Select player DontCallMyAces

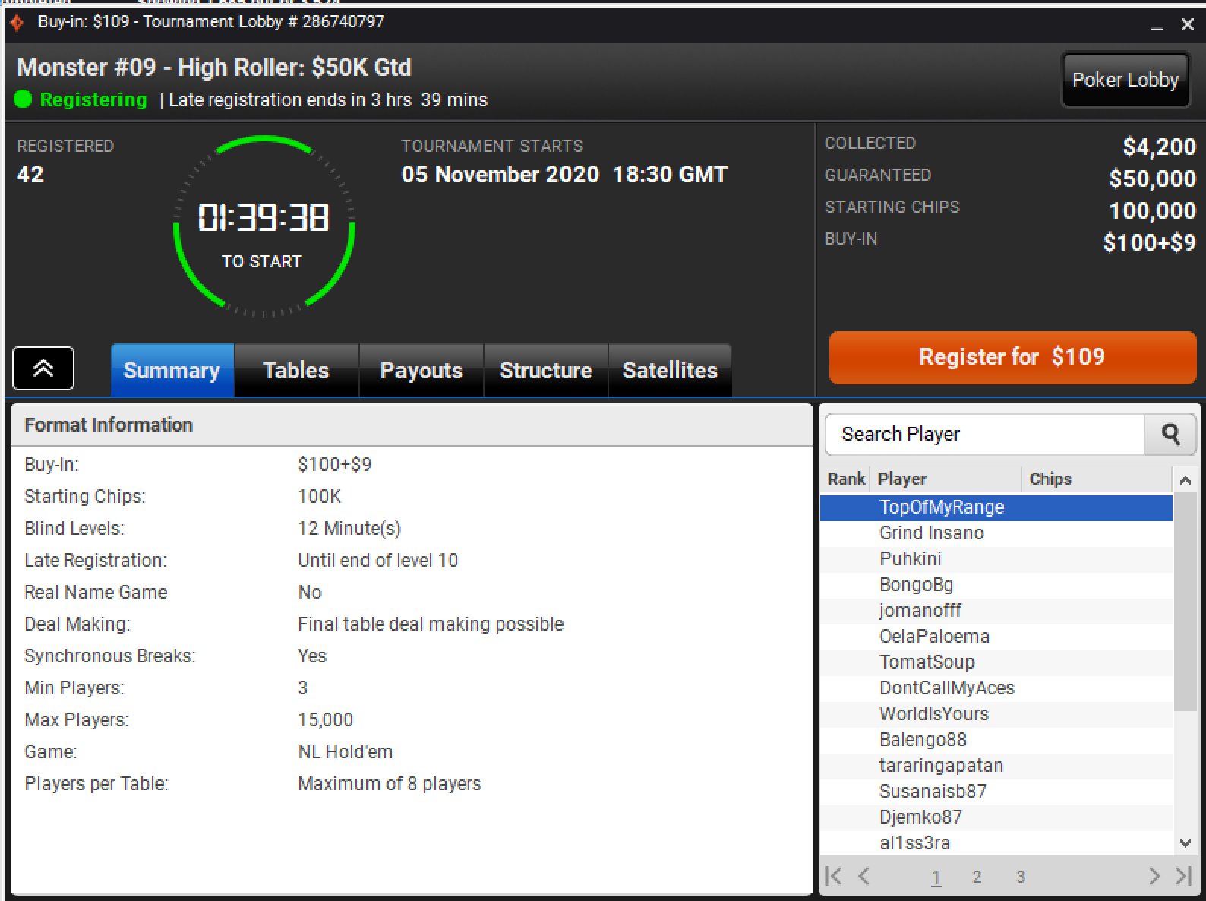pos(996,688)
